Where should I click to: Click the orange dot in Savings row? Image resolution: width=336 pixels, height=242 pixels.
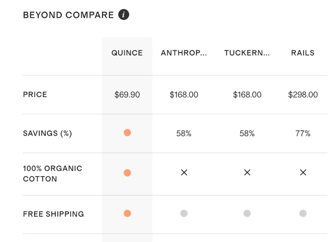click(x=127, y=133)
